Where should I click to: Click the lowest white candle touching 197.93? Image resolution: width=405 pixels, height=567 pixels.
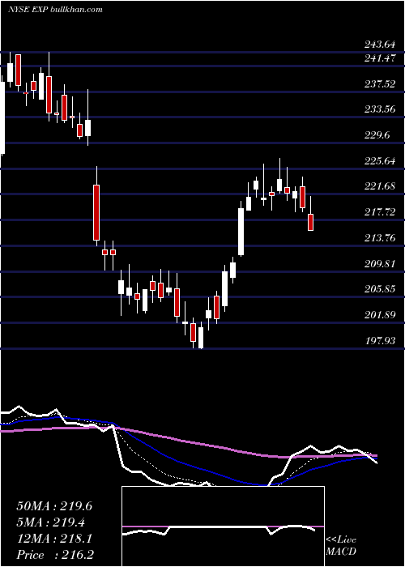201,338
